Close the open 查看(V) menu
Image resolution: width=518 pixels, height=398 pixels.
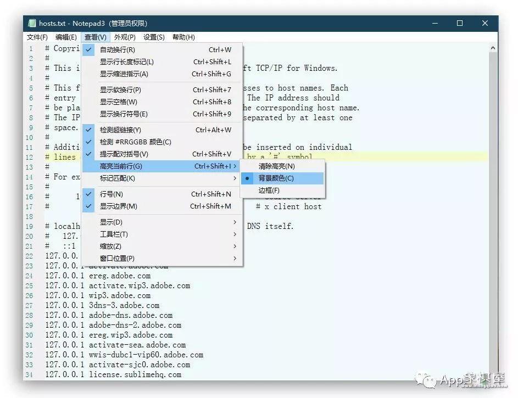[x=95, y=37]
